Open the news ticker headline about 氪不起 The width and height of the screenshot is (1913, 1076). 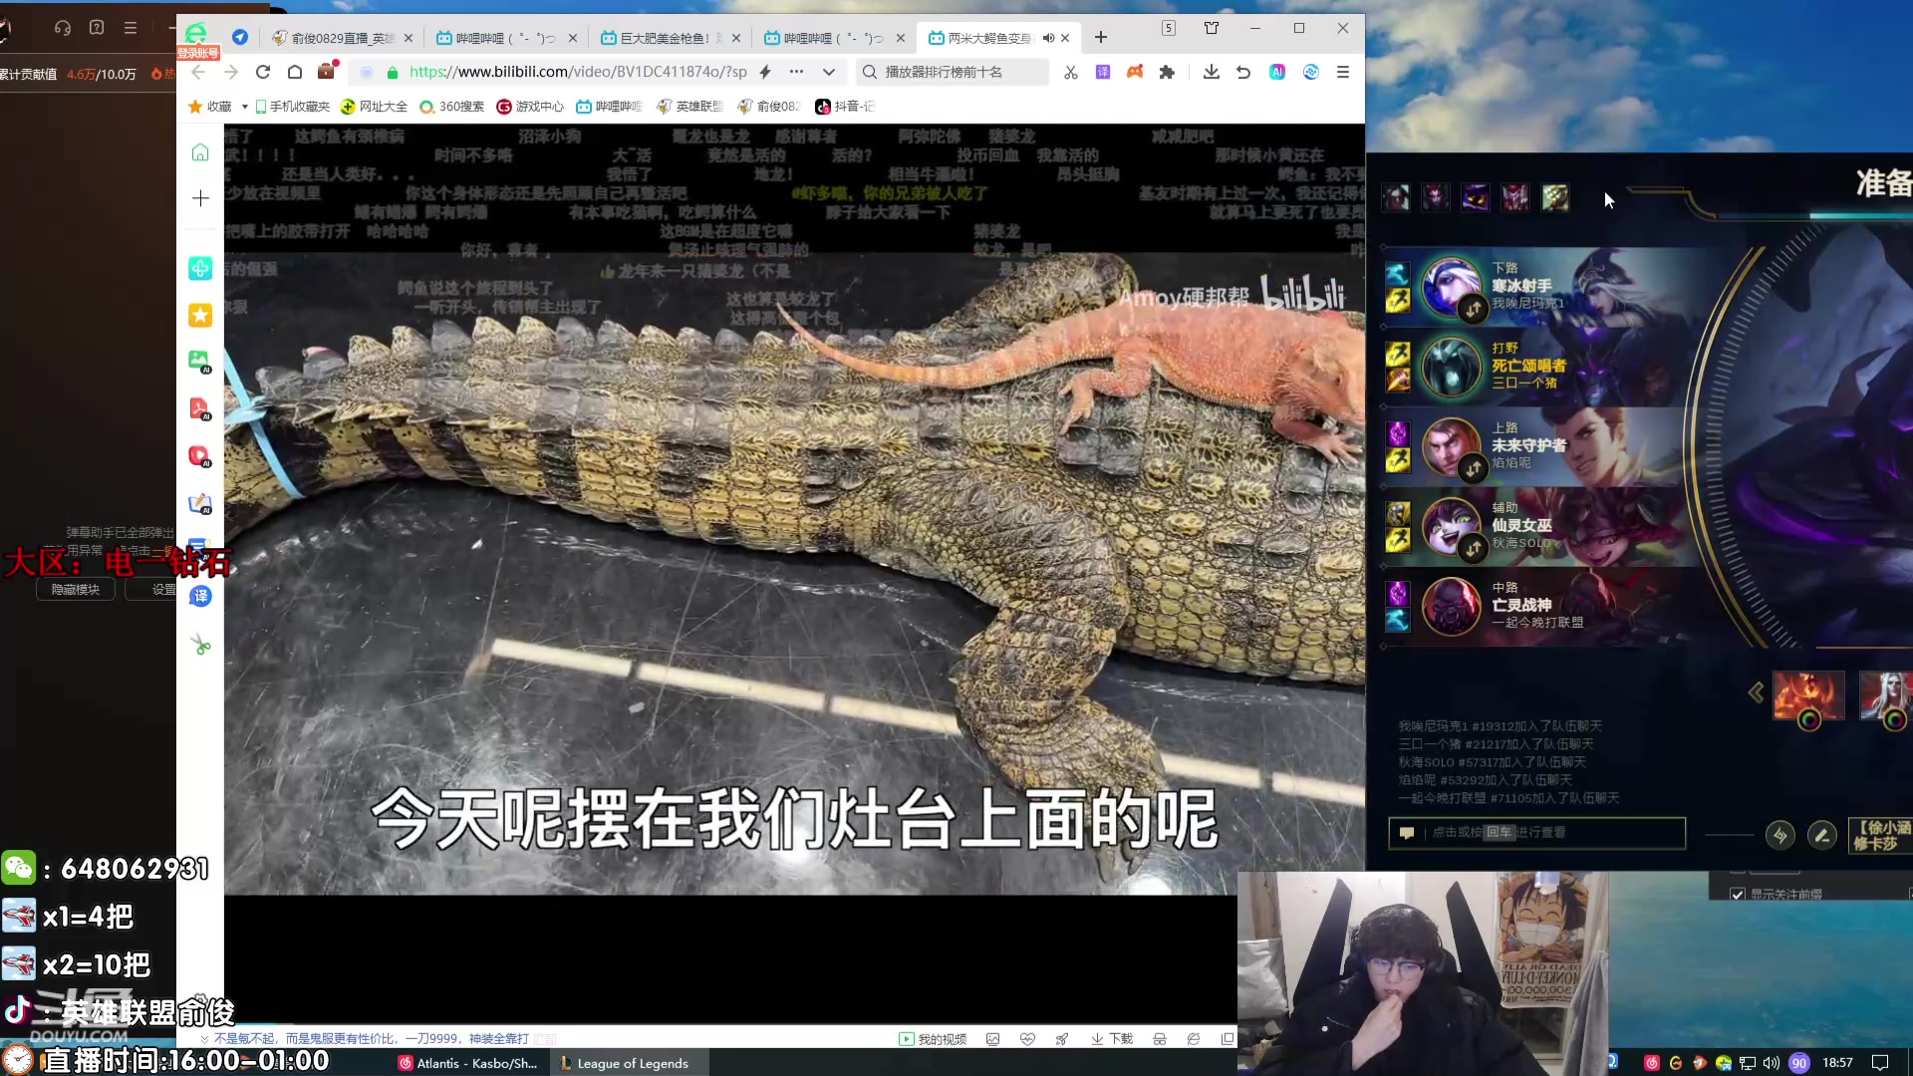[x=371, y=1038]
